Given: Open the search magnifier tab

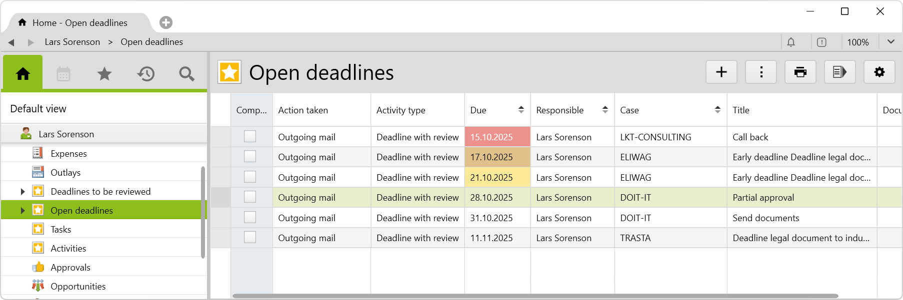Looking at the screenshot, I should (x=186, y=74).
